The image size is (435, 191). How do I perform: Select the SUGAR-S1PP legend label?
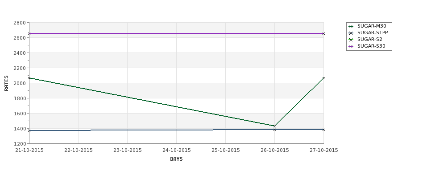372,33
